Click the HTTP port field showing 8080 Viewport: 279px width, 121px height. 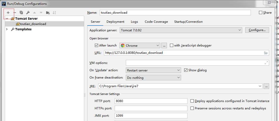pos(151,101)
